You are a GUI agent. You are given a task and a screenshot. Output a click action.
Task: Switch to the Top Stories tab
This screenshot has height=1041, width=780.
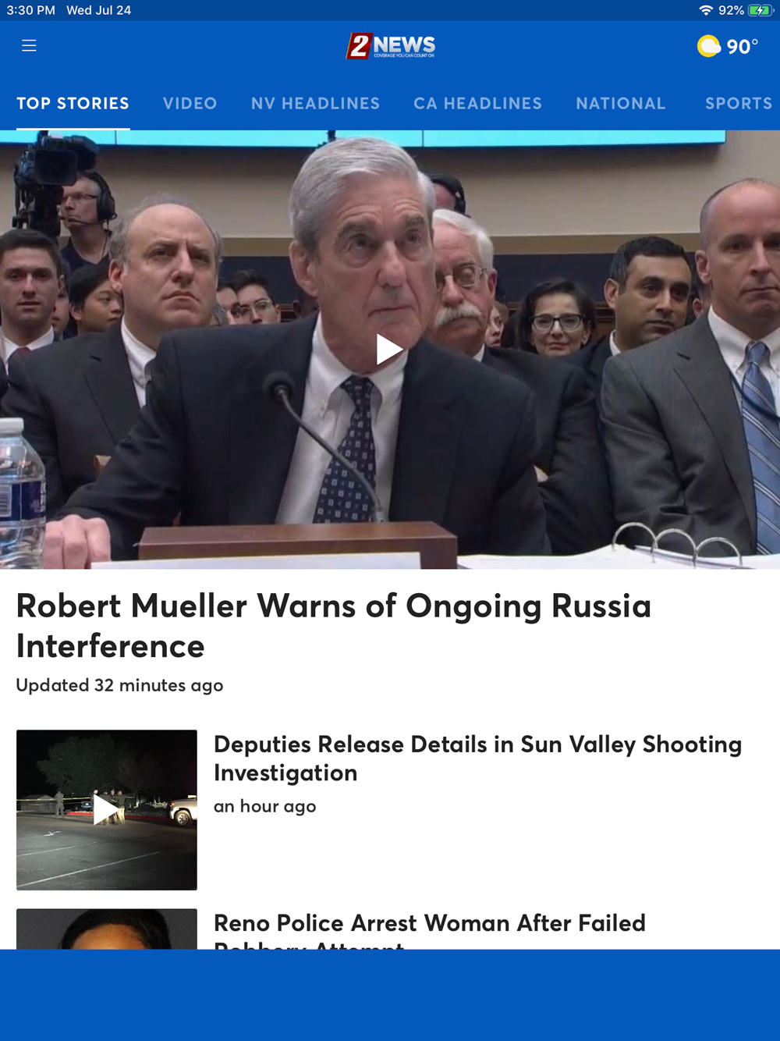73,103
